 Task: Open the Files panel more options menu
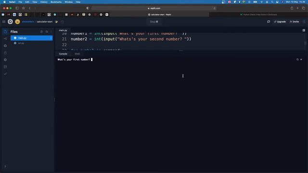point(51,32)
